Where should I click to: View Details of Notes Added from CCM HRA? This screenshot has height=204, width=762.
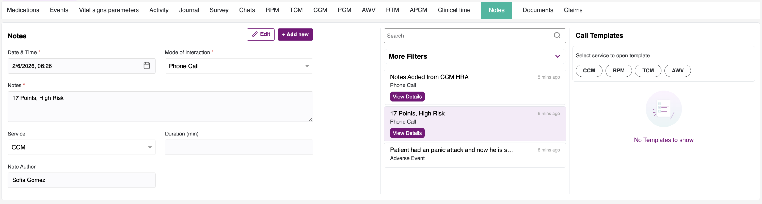pyautogui.click(x=407, y=97)
